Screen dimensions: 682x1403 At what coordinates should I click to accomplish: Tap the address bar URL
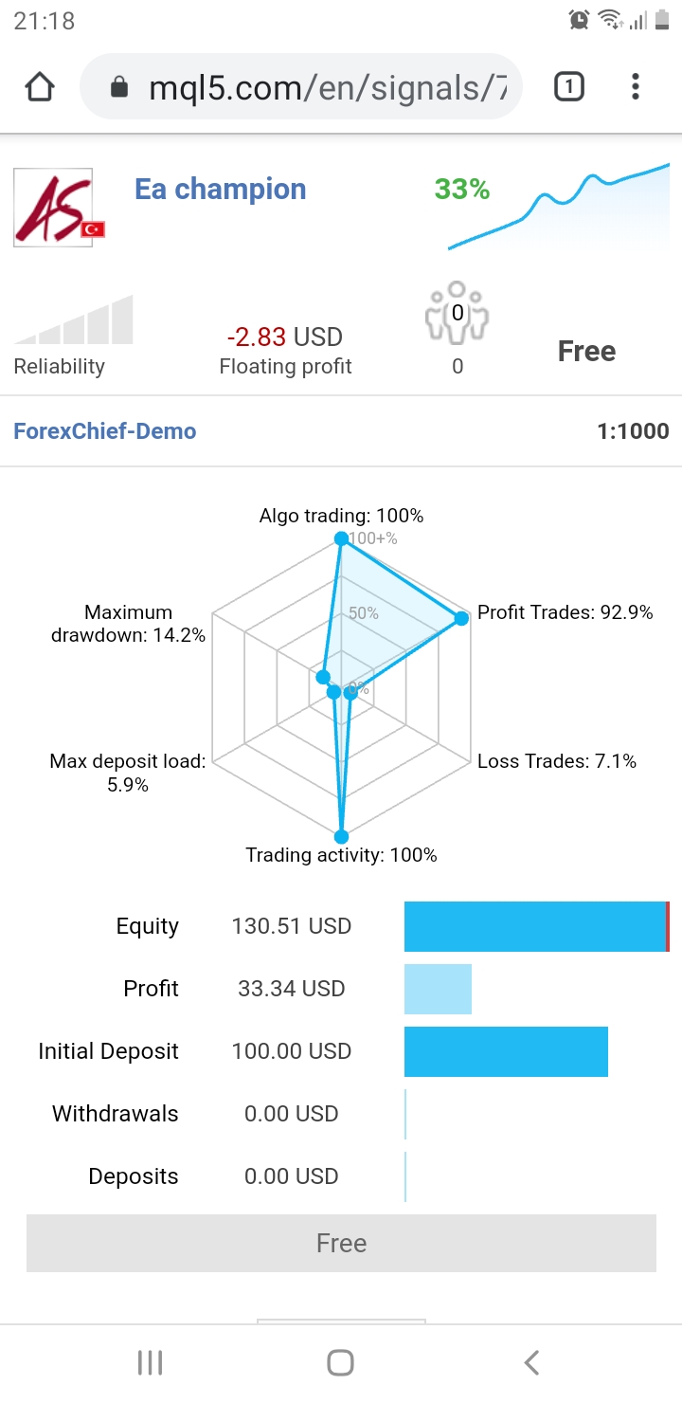coord(327,88)
